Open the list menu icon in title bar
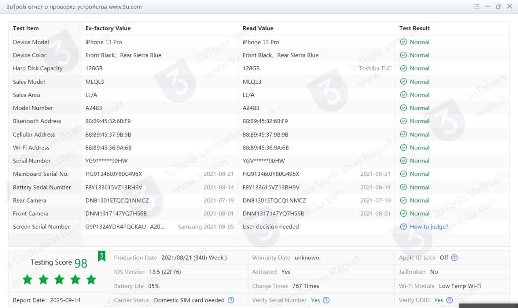This screenshot has width=518, height=308. pos(477,6)
